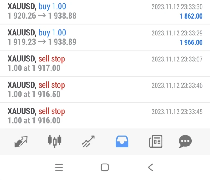Switch to the Trade tab trend icon
Viewport: 210px width, 180px height.
88,141
